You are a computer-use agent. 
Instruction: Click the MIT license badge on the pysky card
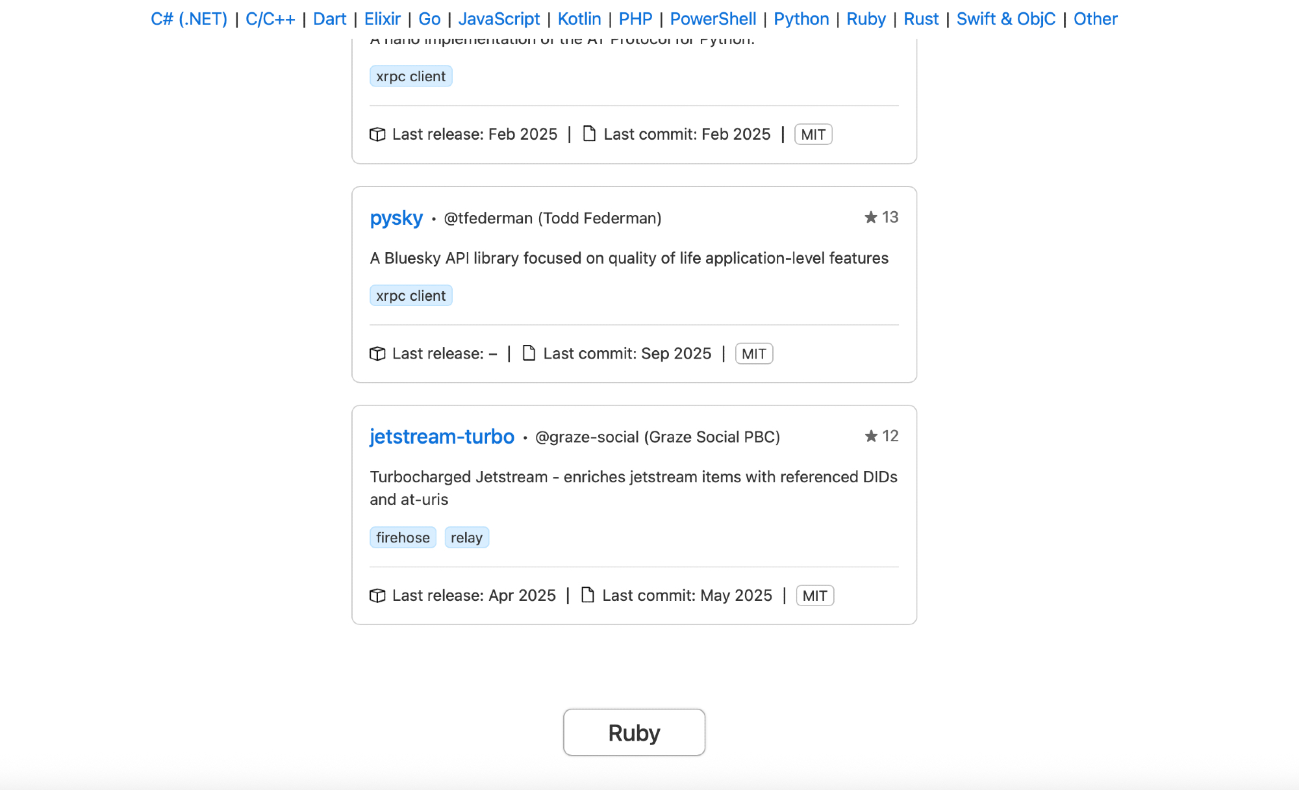pos(753,354)
